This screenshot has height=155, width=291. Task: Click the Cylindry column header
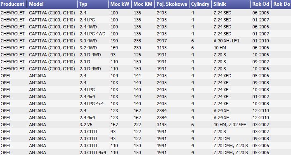click(200, 4)
